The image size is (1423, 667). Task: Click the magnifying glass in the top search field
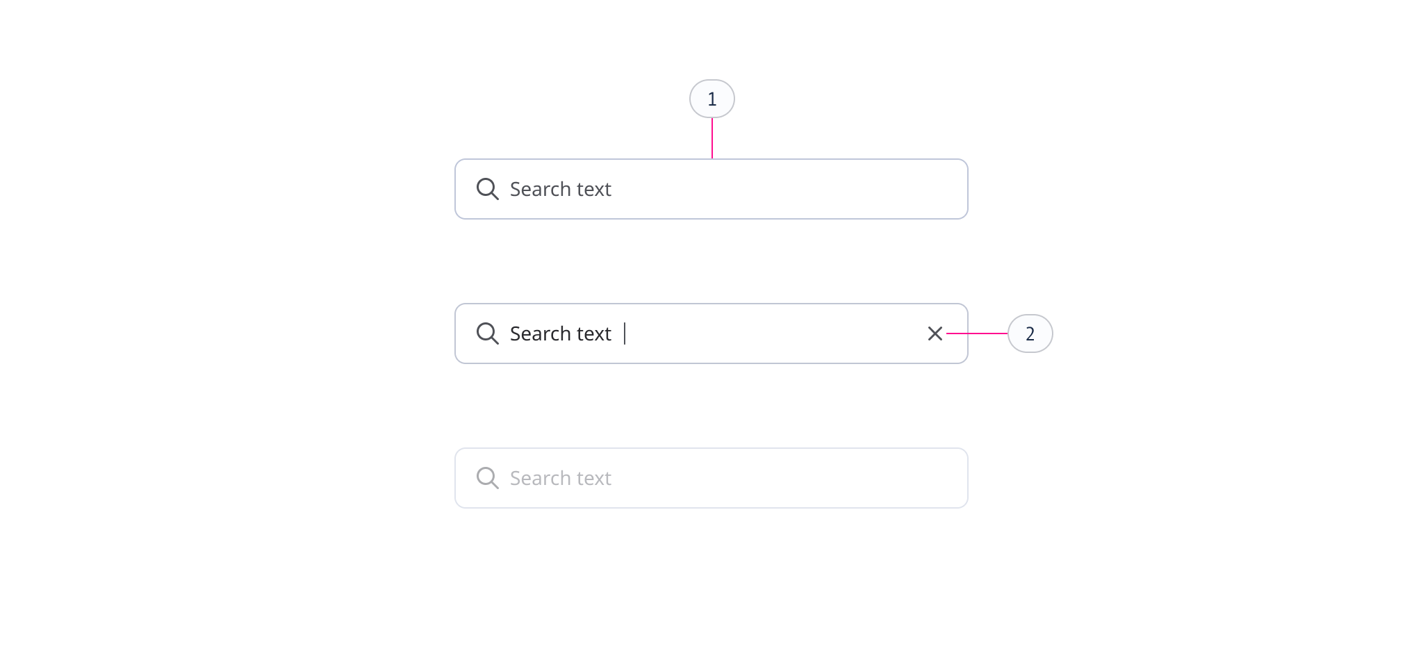(x=487, y=188)
